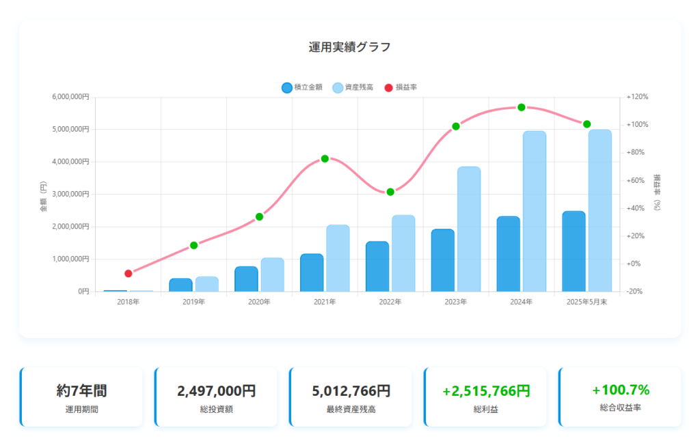Click the green 2022年 profit rate point

pyautogui.click(x=390, y=192)
